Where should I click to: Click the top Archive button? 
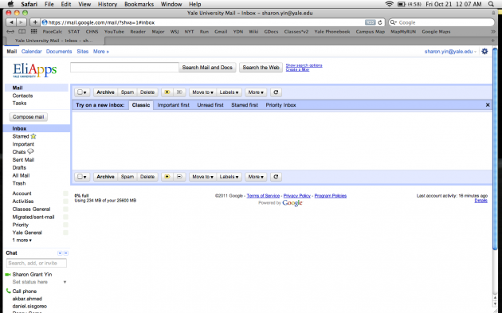(105, 92)
